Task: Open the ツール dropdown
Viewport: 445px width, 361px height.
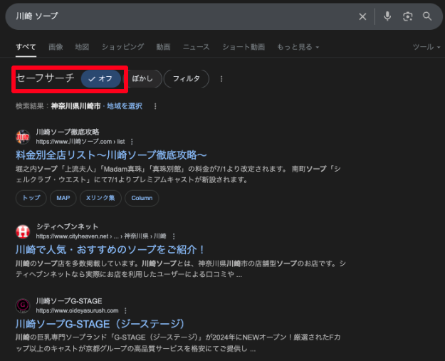Action: click(426, 47)
